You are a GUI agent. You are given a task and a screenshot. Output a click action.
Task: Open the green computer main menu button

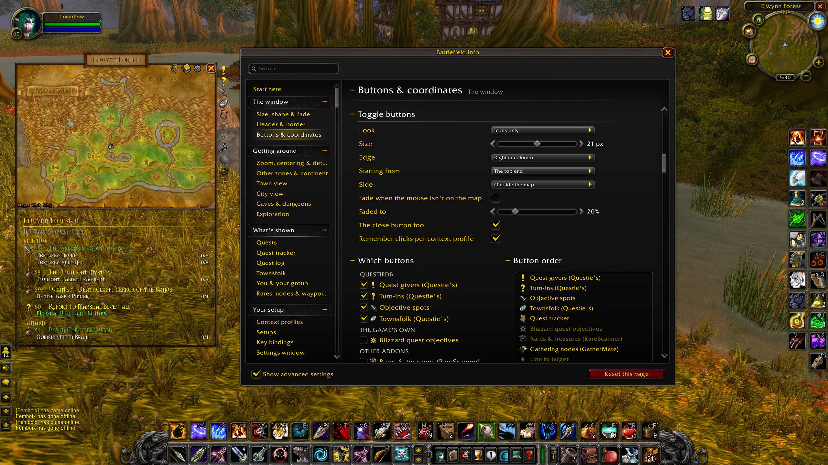517,455
